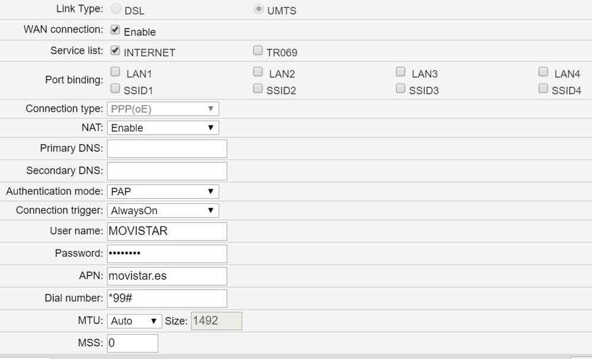
Task: Check the LAN1 port binding checkbox
Action: pyautogui.click(x=116, y=71)
